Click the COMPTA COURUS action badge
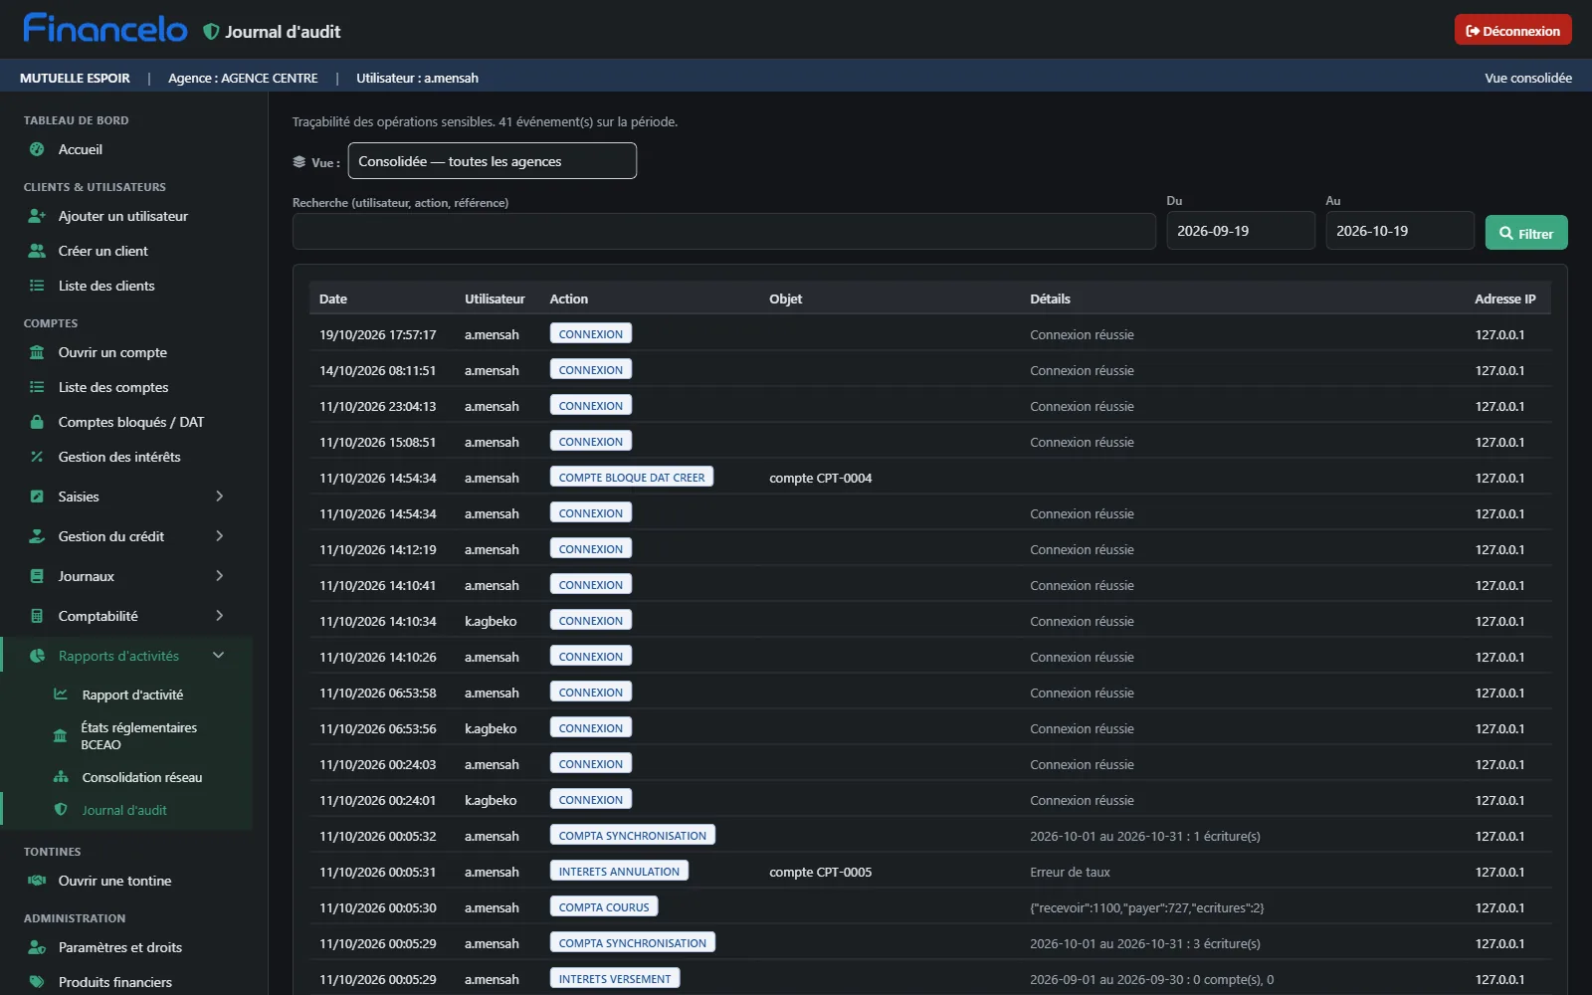This screenshot has width=1592, height=995. (x=604, y=907)
